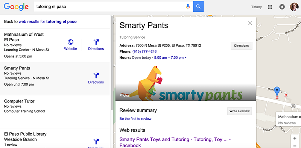Zoom in on the map
Image resolution: width=301 pixels, height=148 pixels.
pyautogui.click(x=295, y=138)
